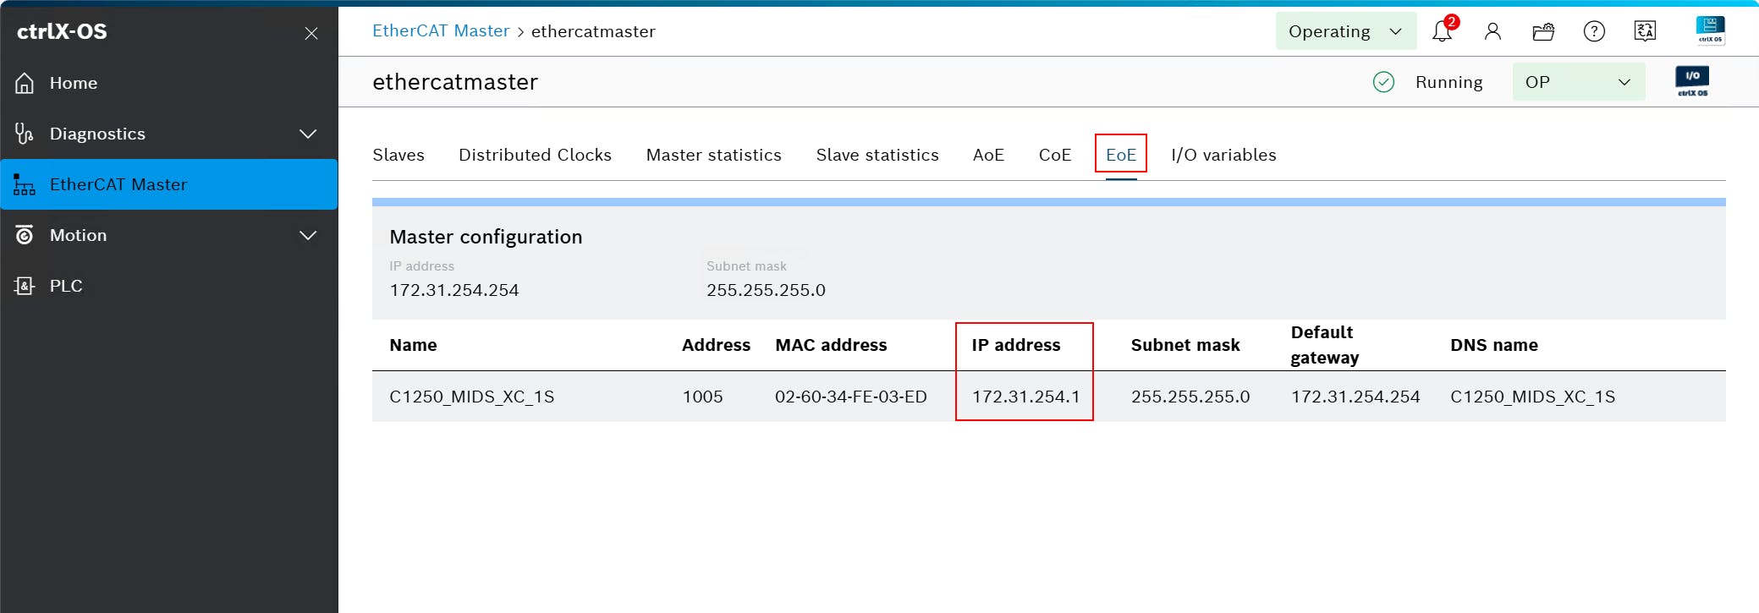Open the help question mark icon
Image resolution: width=1759 pixels, height=613 pixels.
click(1594, 32)
